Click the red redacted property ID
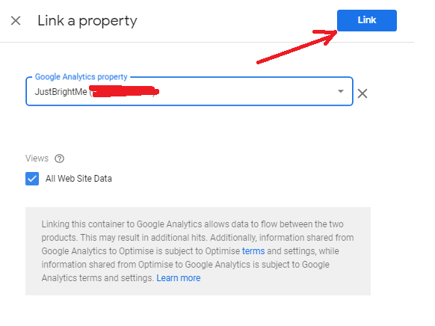435x326 pixels. pos(124,91)
